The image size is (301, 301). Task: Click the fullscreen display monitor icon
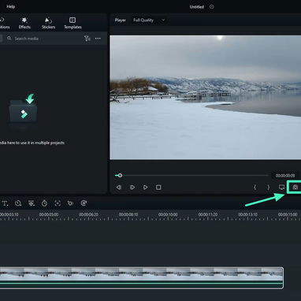pyautogui.click(x=281, y=188)
